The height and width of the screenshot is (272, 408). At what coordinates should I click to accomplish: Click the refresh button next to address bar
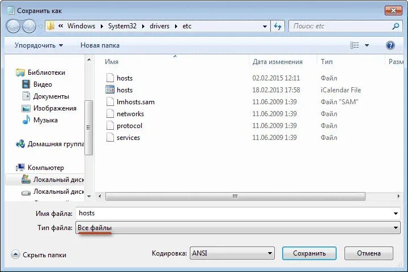(278, 26)
